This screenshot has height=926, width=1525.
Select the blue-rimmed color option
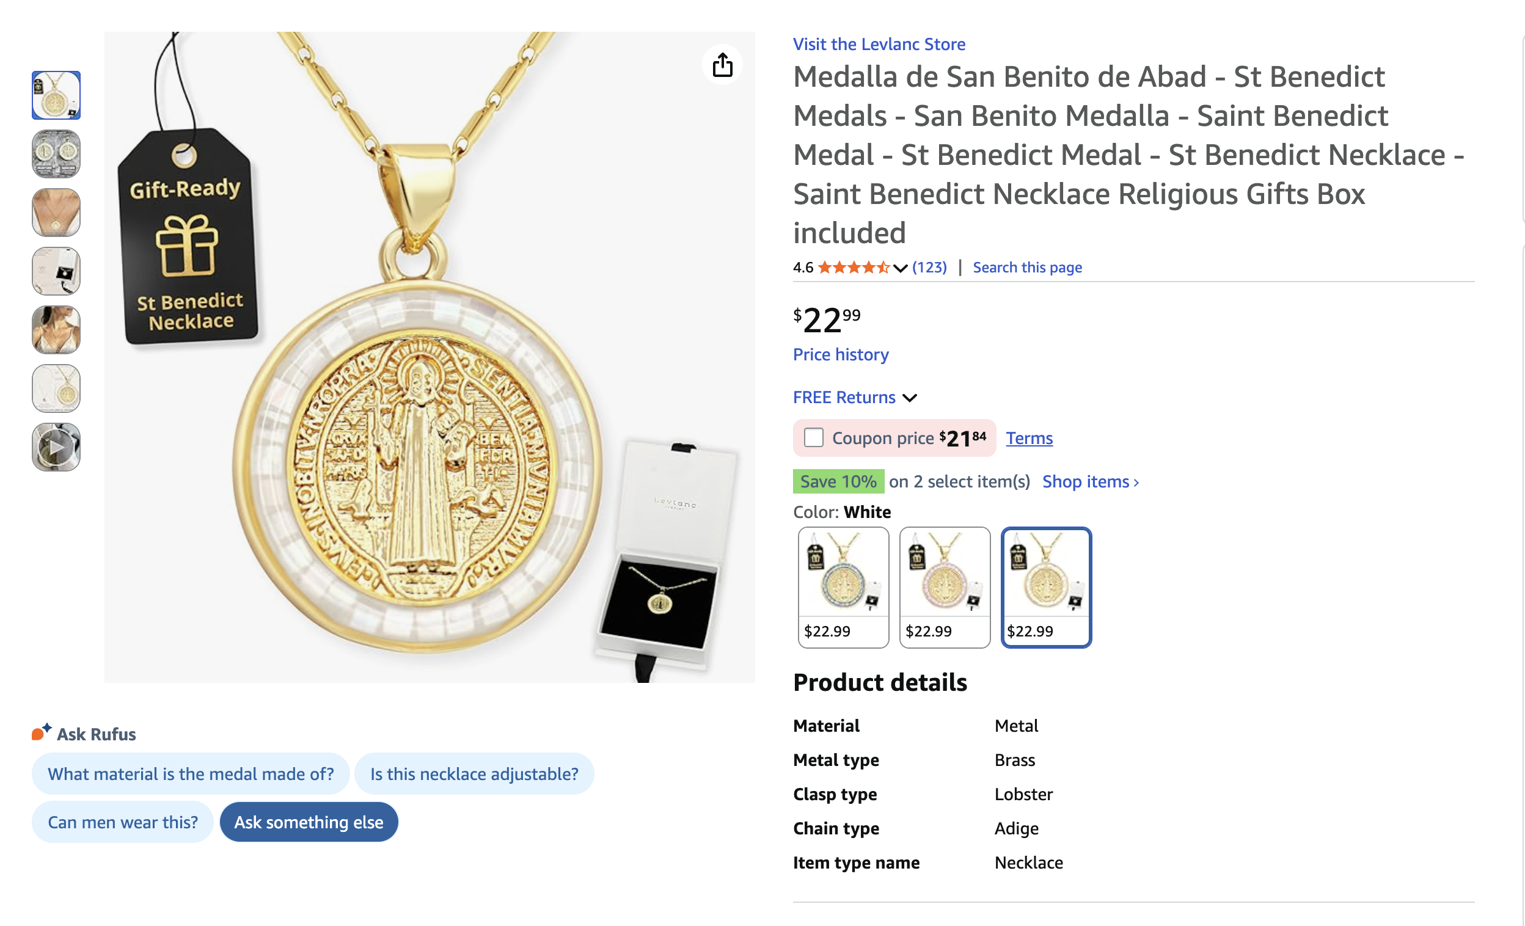[x=843, y=588]
